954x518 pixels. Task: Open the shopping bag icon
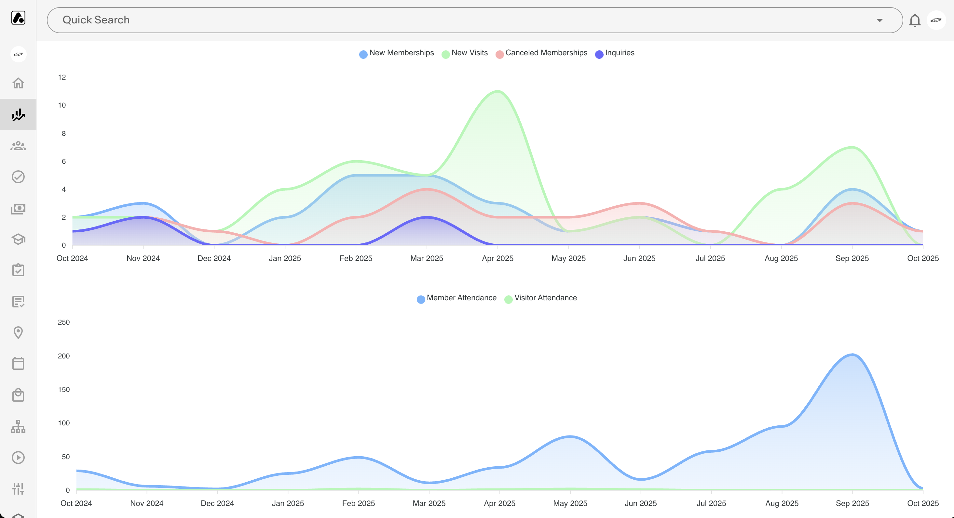tap(18, 395)
